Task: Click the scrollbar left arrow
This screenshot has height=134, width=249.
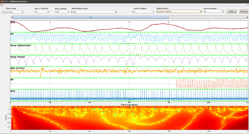Action: (x=12, y=17)
